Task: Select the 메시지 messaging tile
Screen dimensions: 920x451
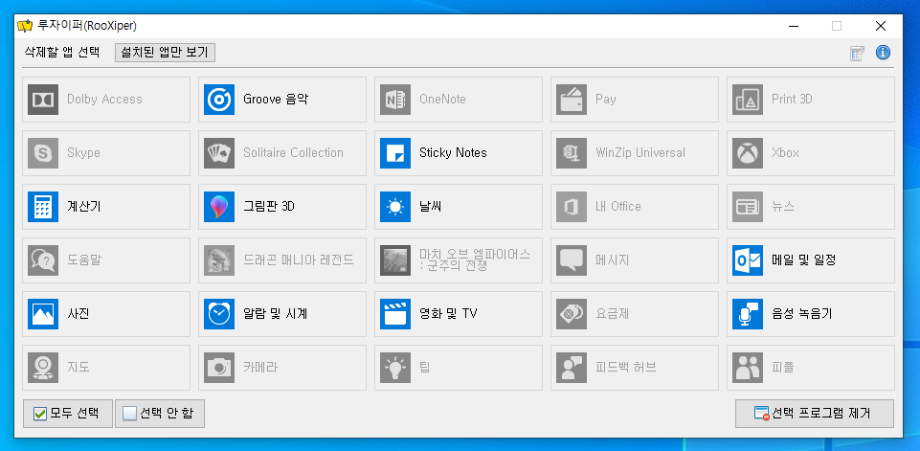Action: click(x=635, y=260)
